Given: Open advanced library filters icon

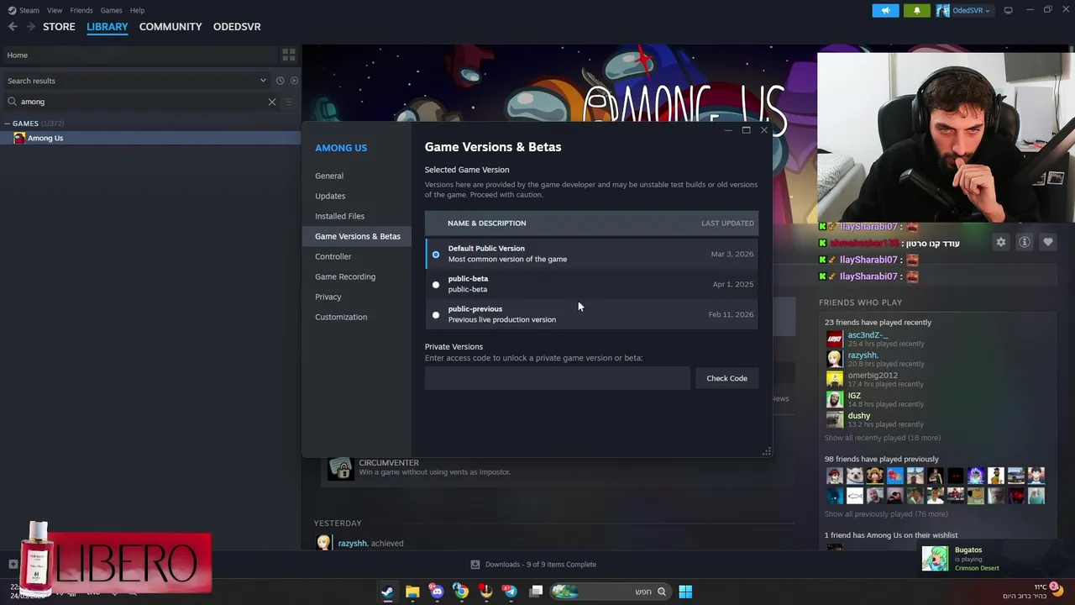Looking at the screenshot, I should click(289, 102).
